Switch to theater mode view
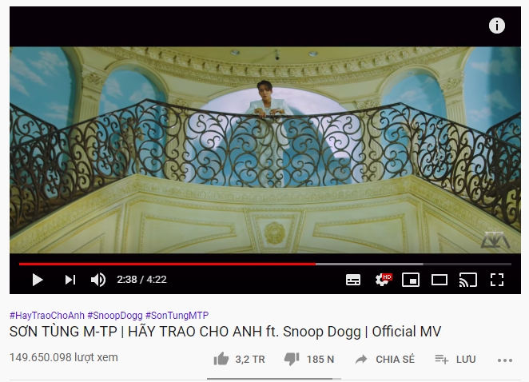 (440, 280)
